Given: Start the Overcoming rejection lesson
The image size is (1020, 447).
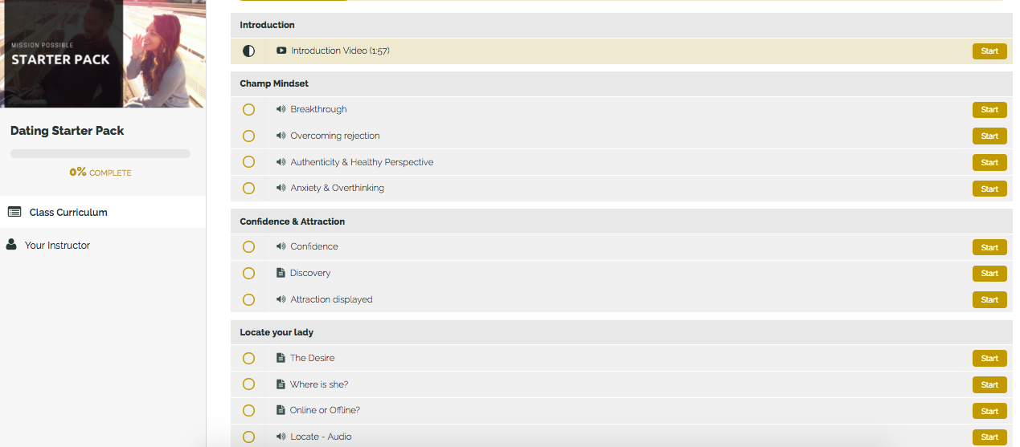Looking at the screenshot, I should pyautogui.click(x=989, y=136).
